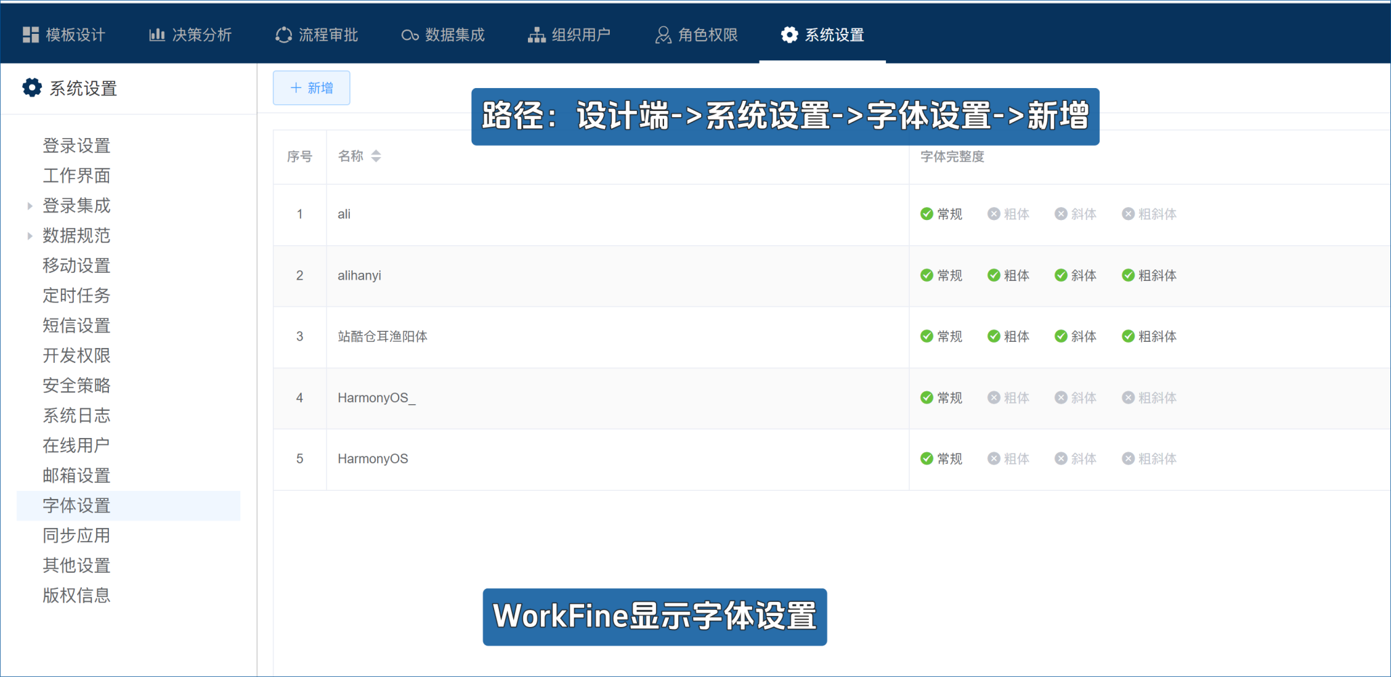Open the 决策分析 top menu
This screenshot has width=1391, height=677.
[191, 35]
